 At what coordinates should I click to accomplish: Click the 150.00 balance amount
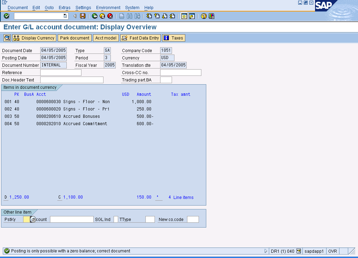point(144,197)
